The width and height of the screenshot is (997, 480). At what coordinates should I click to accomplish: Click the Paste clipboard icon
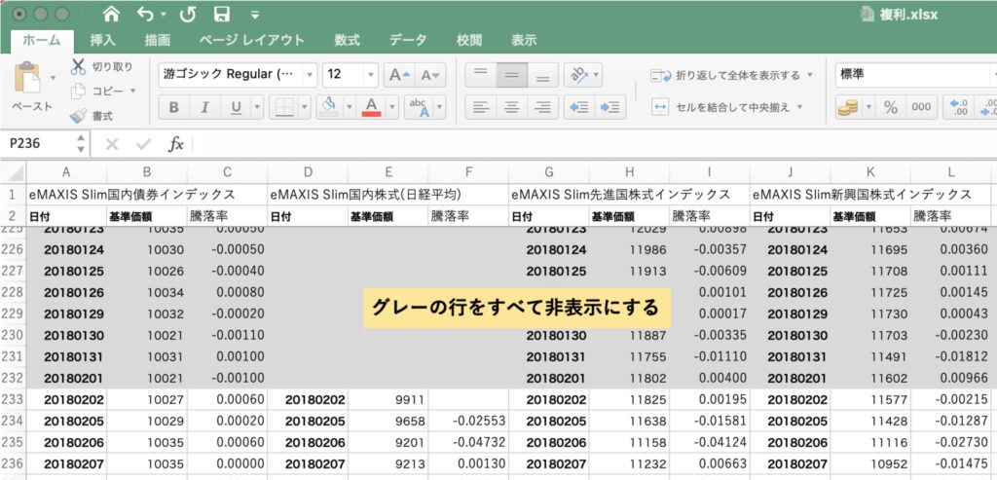26,78
